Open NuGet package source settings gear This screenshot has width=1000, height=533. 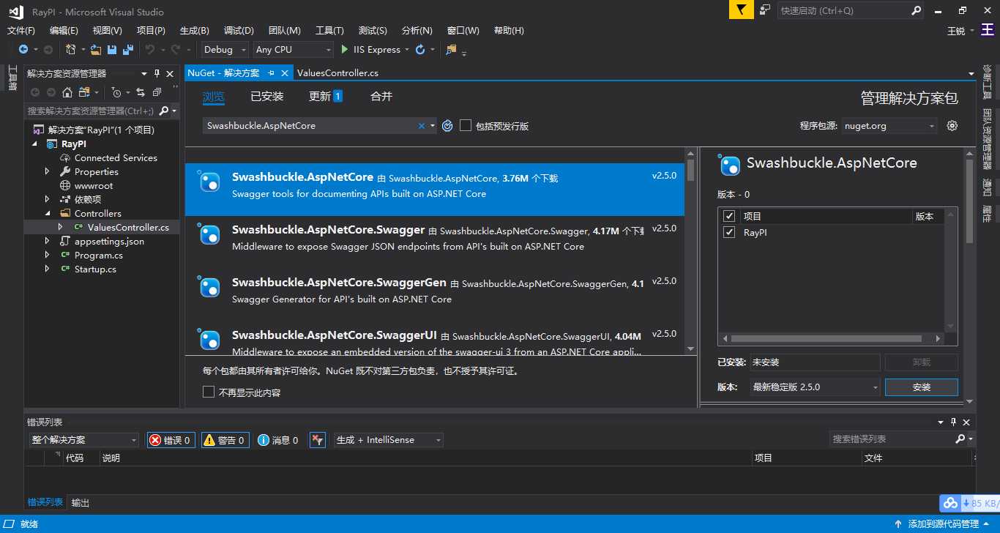952,126
